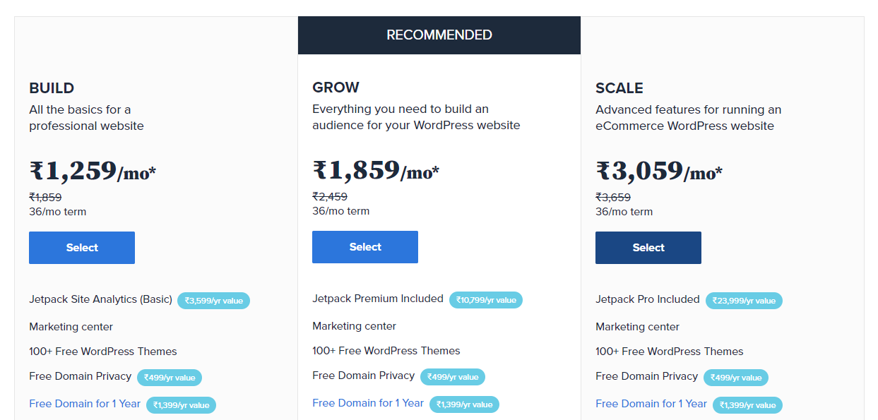Open Free Domain for 1 Year link under GROW

tap(368, 403)
